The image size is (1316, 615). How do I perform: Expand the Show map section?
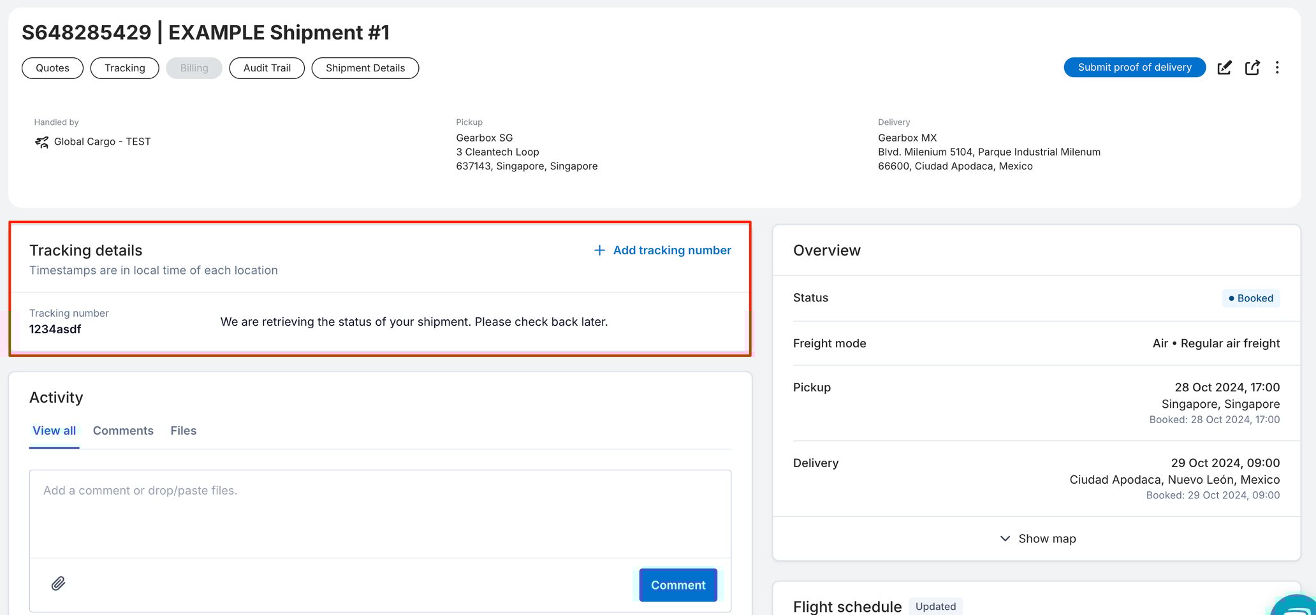coord(1037,539)
